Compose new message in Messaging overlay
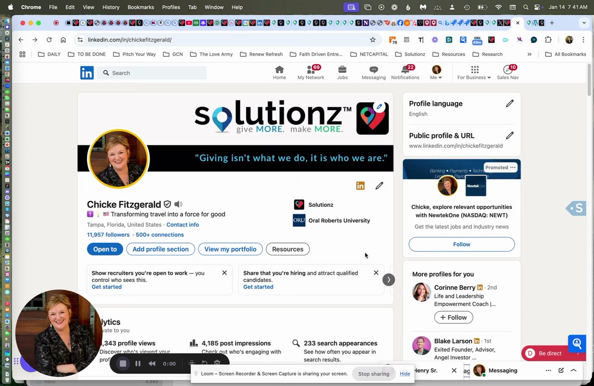The image size is (594, 386). point(561,370)
